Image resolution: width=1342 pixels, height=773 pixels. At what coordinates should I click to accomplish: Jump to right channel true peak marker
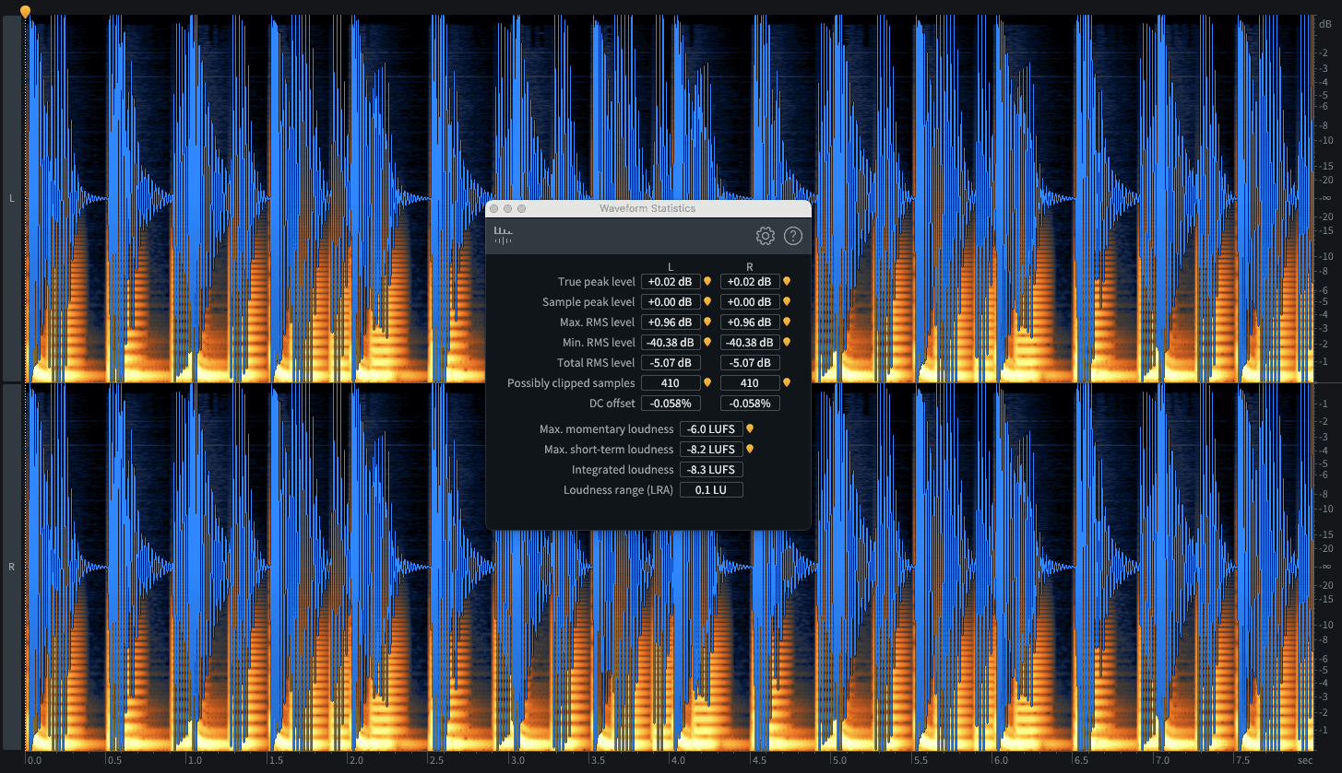click(787, 282)
